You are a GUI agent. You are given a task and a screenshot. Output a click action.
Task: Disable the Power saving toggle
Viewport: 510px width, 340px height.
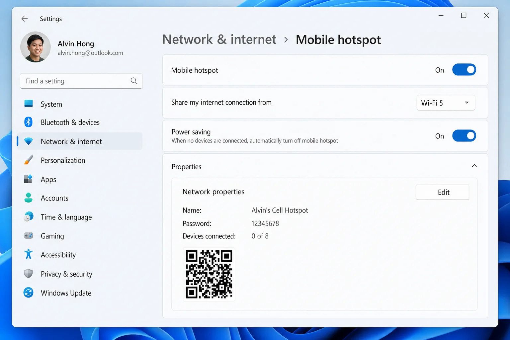[464, 136]
